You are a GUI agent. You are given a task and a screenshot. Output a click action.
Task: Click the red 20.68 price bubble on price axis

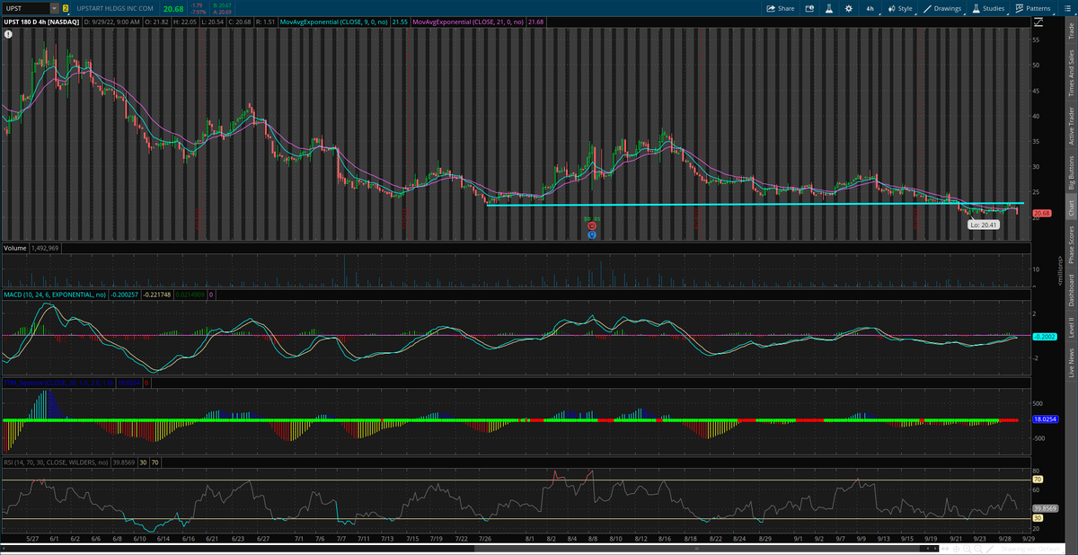[x=1042, y=213]
